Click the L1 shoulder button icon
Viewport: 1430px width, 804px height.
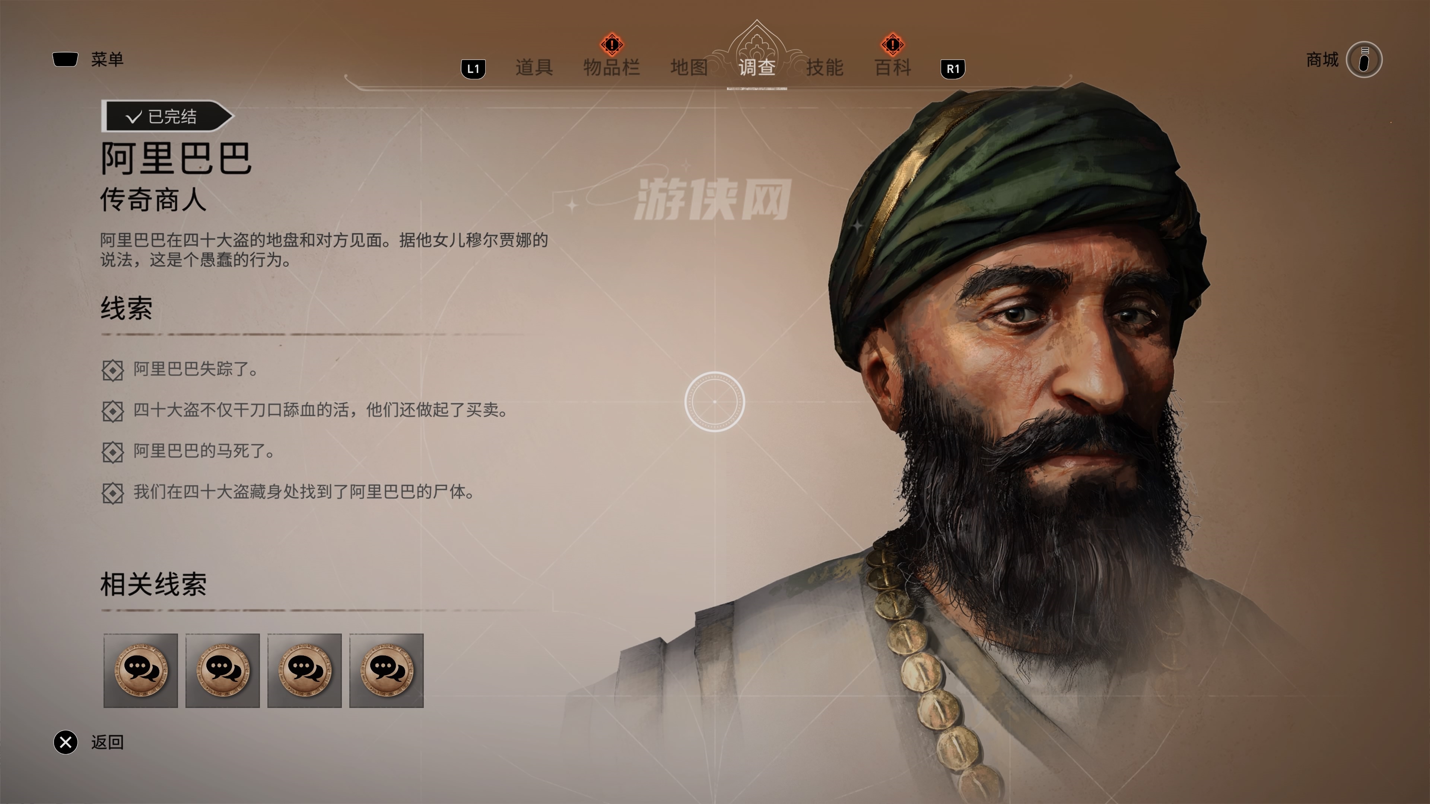coord(474,69)
